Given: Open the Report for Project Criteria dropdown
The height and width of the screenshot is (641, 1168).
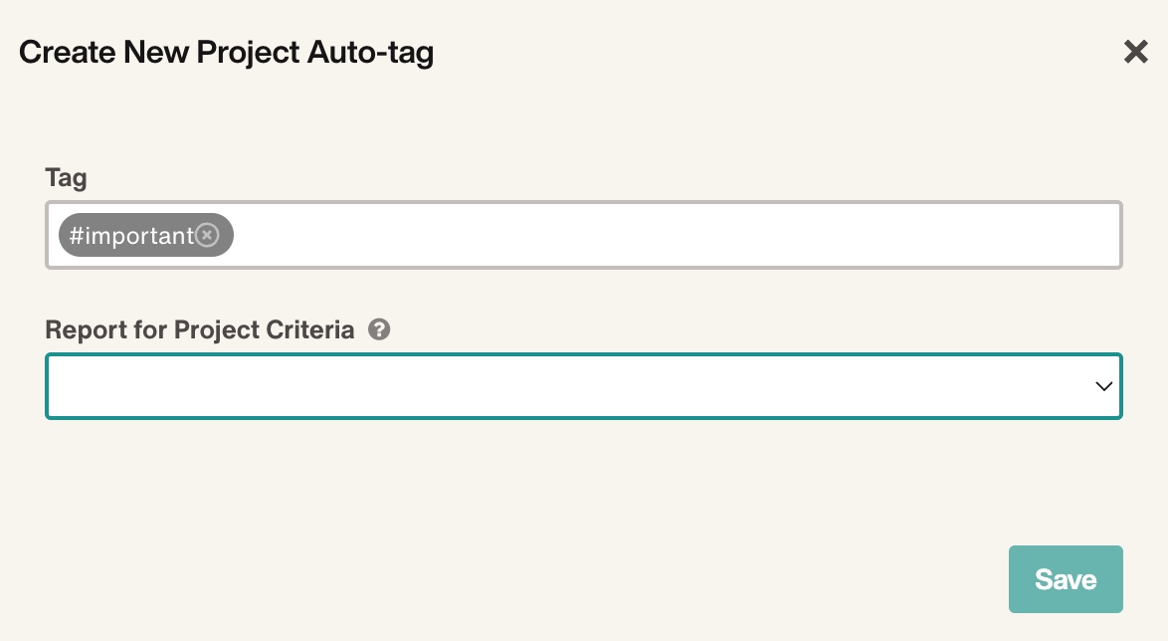Looking at the screenshot, I should tap(584, 386).
